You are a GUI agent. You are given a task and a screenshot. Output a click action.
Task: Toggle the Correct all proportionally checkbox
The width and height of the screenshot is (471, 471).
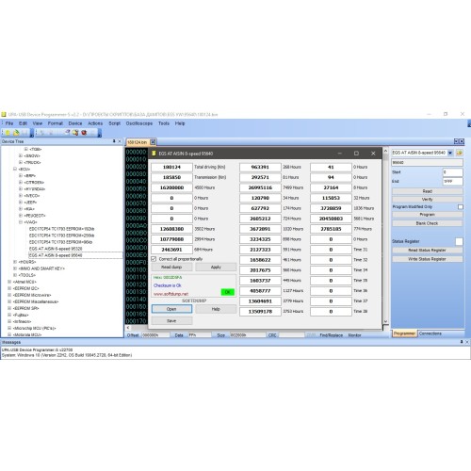154,259
